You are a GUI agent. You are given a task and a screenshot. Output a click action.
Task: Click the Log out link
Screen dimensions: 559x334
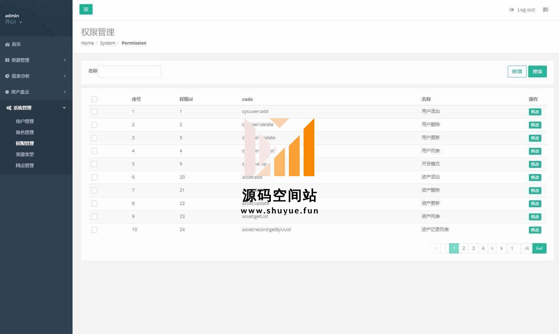pos(522,10)
